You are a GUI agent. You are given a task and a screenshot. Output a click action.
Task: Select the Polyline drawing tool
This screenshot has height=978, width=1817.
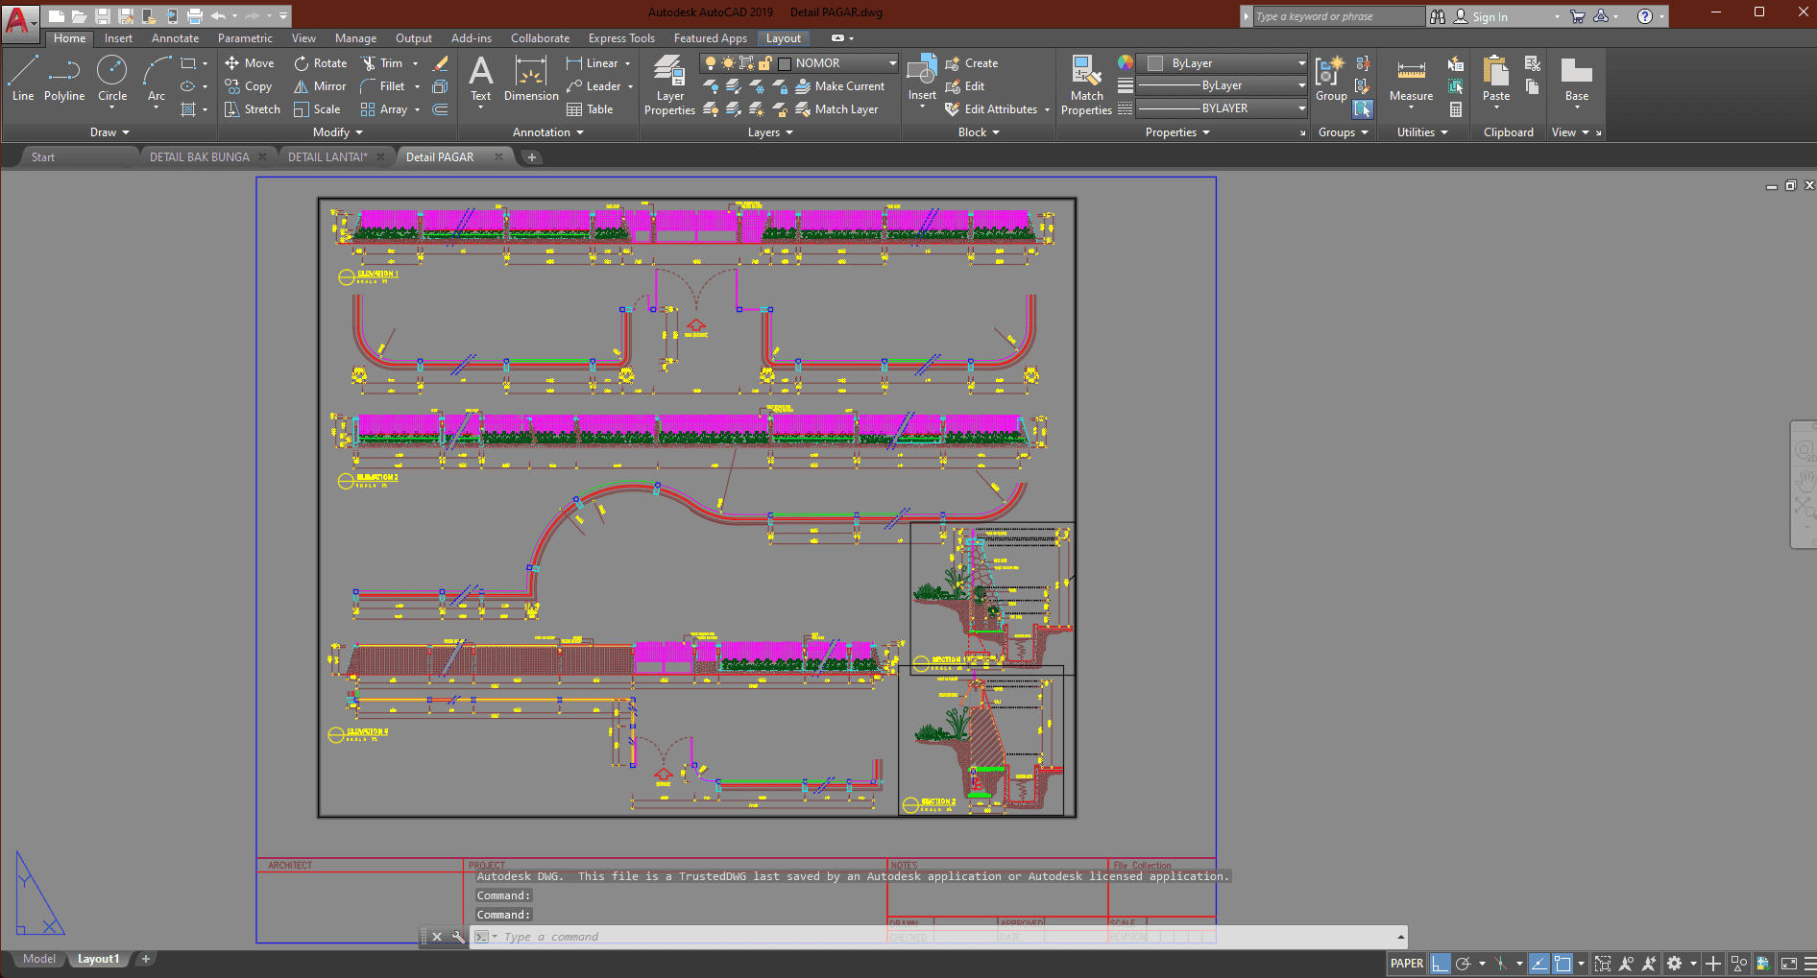pyautogui.click(x=64, y=79)
